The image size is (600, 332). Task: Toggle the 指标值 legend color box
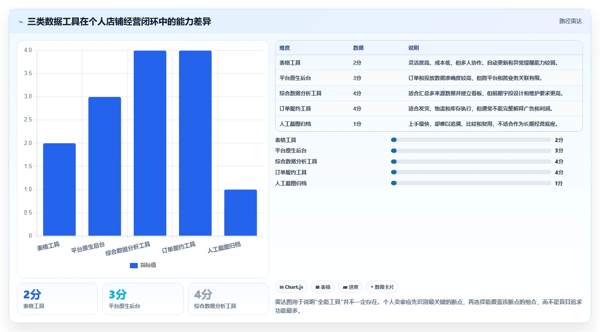coord(134,266)
